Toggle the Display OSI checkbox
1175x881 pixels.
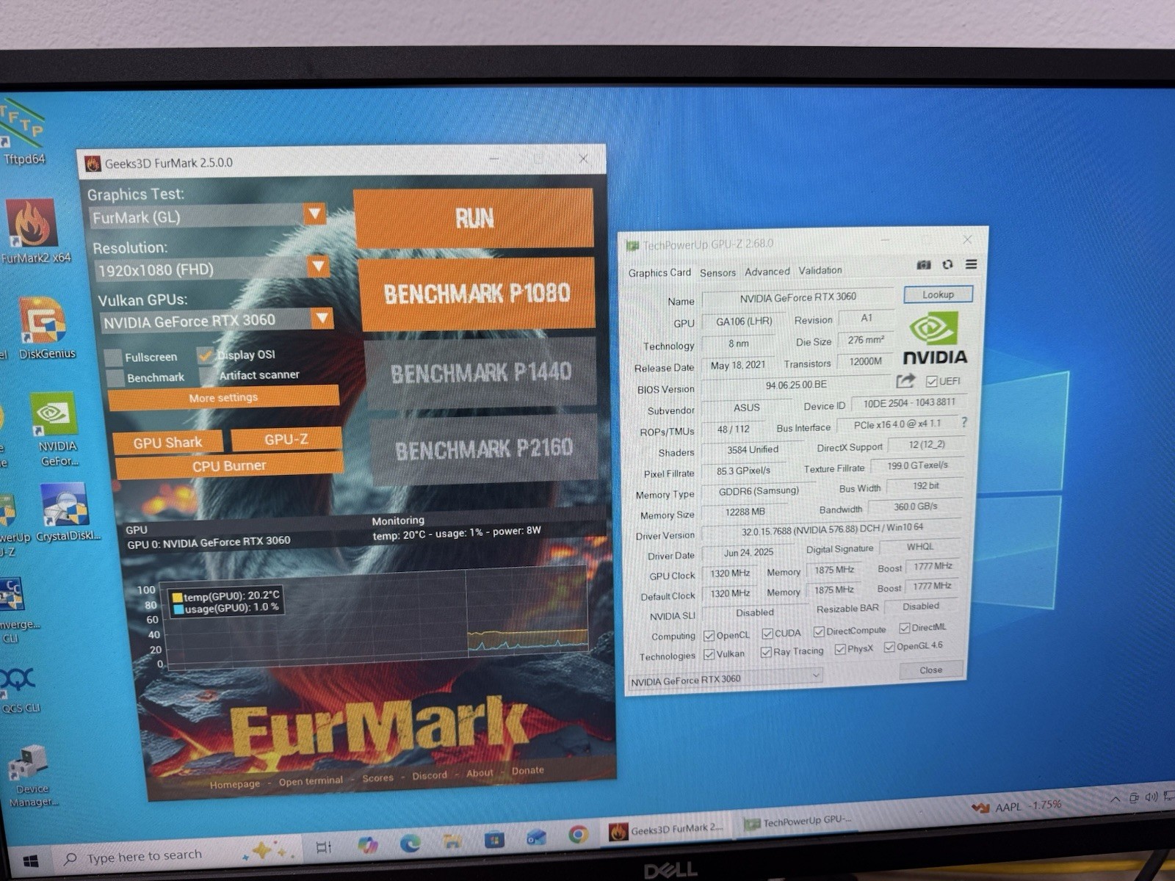pyautogui.click(x=206, y=355)
